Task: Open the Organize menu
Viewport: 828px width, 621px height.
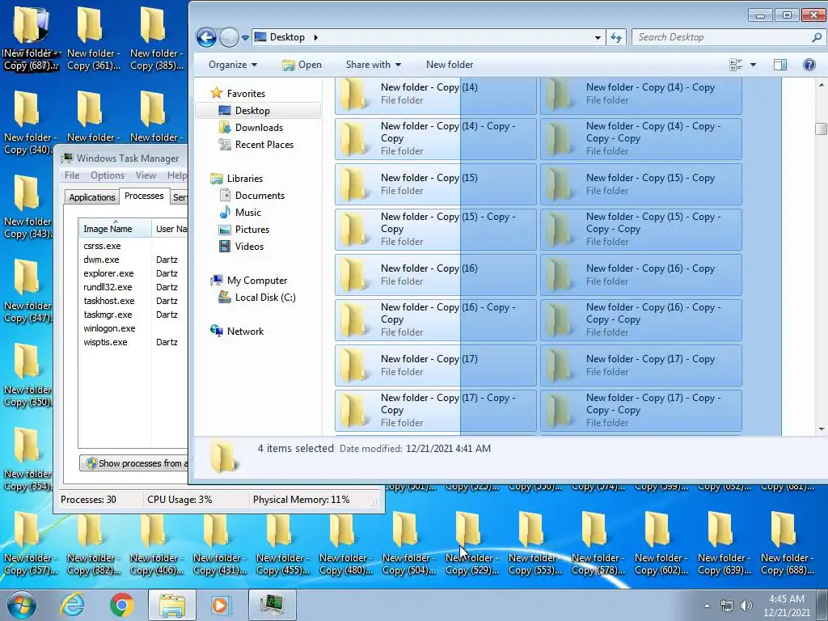Action: 233,65
